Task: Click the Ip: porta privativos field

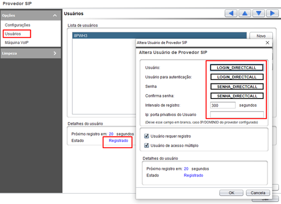Action: click(x=237, y=114)
